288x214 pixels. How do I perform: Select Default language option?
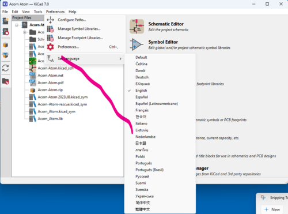point(160,57)
